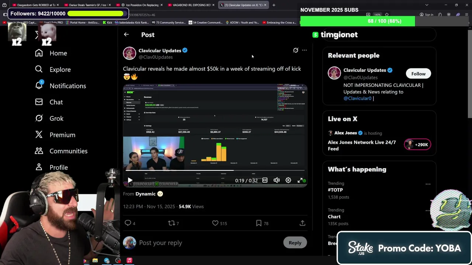Click the browser page scrollbar
This screenshot has width=472, height=265.
pos(469,74)
